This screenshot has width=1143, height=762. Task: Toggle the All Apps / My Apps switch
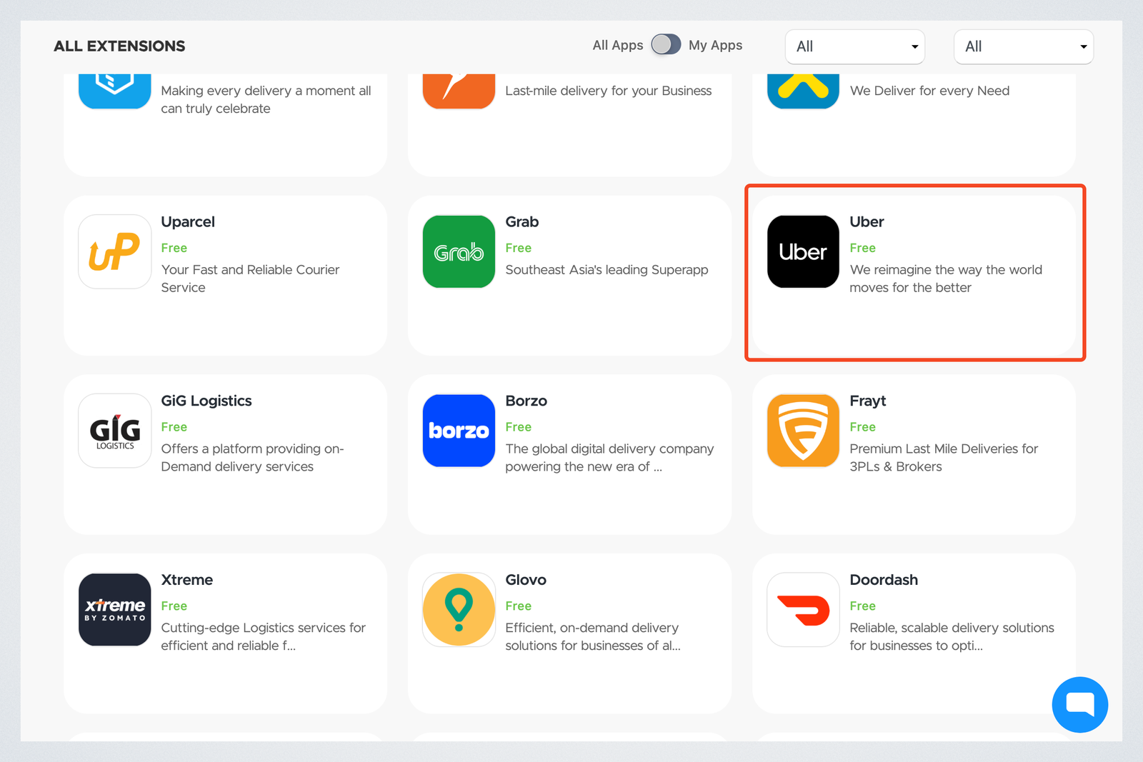(x=666, y=45)
